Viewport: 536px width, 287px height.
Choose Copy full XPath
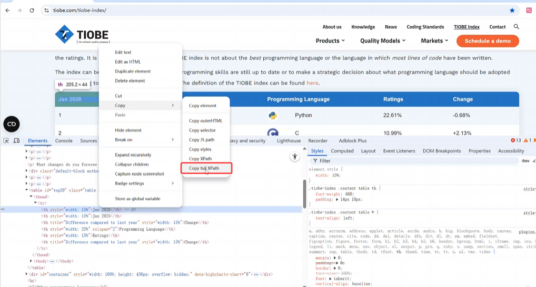pos(206,168)
